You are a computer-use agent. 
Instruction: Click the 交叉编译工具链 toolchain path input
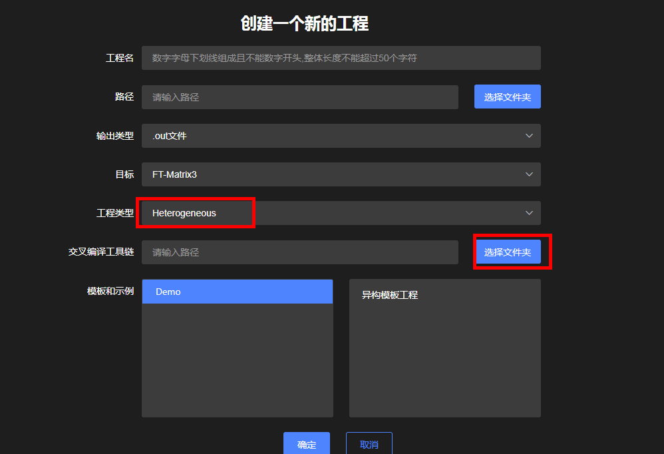point(299,252)
